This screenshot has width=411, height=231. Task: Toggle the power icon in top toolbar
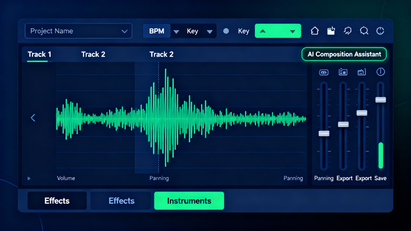point(380,31)
